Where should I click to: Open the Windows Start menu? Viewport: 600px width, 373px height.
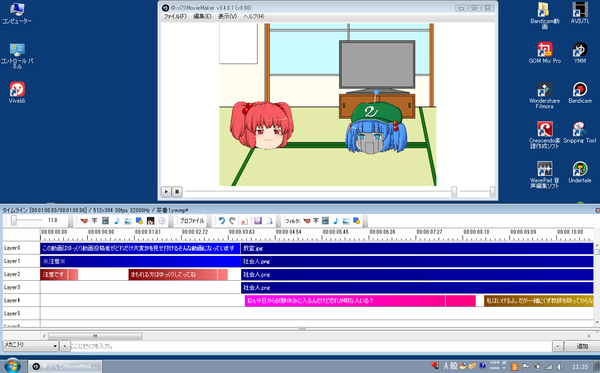coord(12,366)
